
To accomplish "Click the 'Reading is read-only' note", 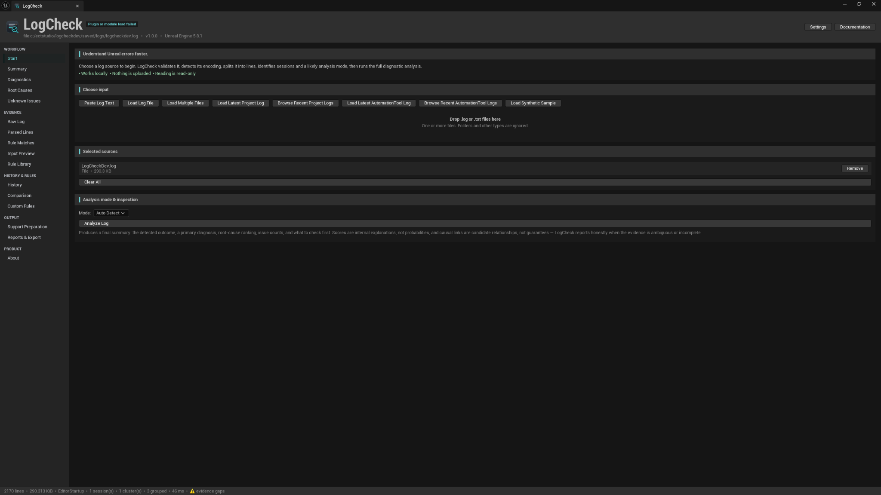I will 174,73.
